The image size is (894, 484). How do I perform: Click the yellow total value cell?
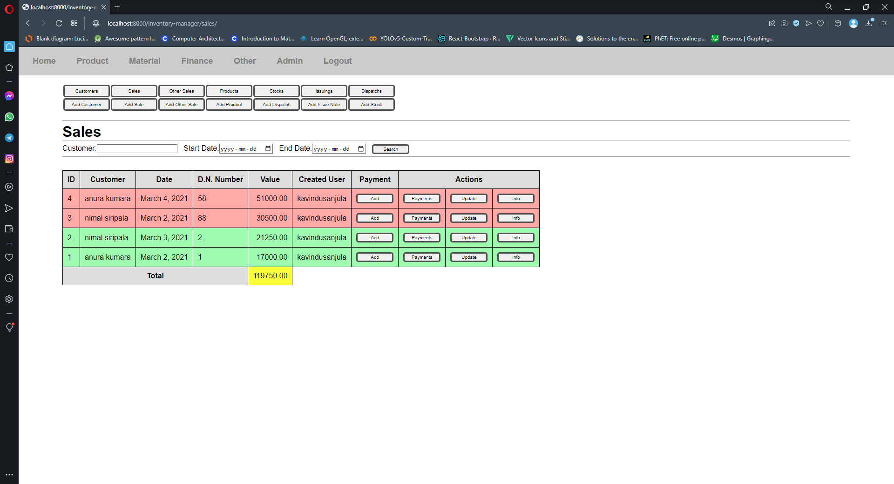tap(270, 276)
